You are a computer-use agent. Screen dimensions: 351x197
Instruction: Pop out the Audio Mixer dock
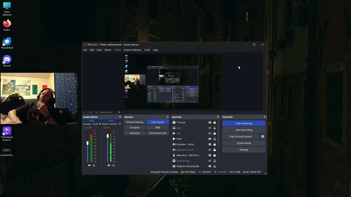pyautogui.click(x=120, y=117)
